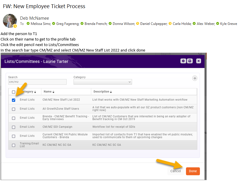Click the add (plus) circle icon
Image resolution: width=244 pixels, height=185 pixels.
pos(195,78)
